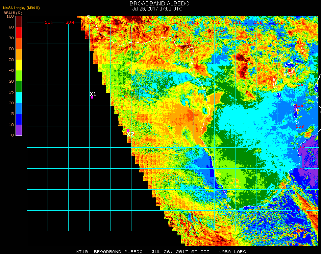Screen dimensions: 321x254
Task: Click the magenta X1 marker square
Action: (x=92, y=98)
